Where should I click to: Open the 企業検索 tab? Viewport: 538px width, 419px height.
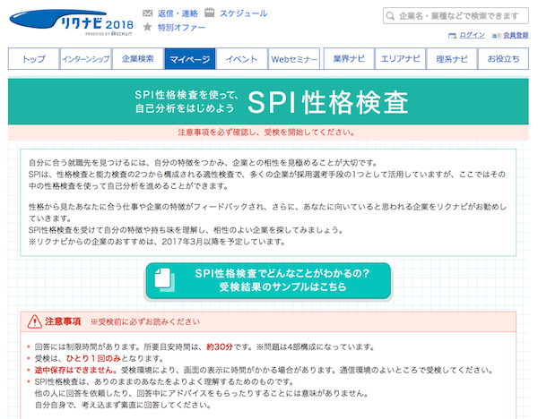click(138, 59)
